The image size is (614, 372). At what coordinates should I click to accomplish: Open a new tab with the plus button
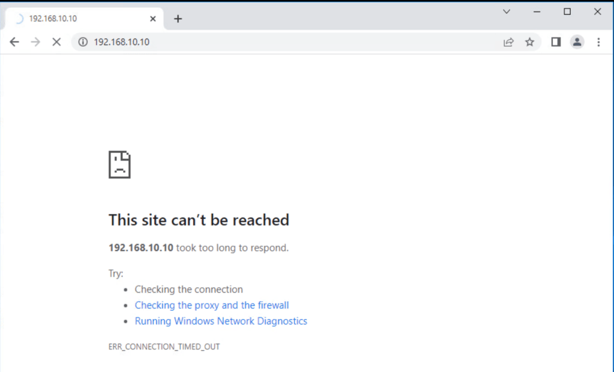coord(178,19)
